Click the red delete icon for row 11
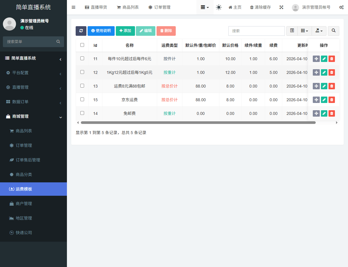 pos(332,59)
